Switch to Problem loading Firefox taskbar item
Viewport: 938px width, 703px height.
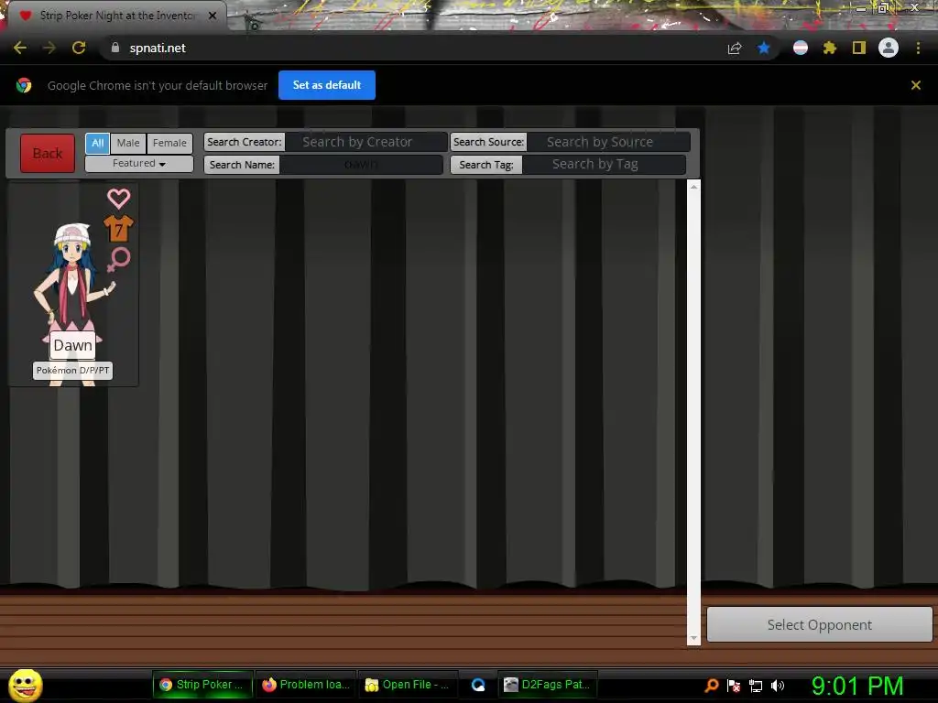coord(306,685)
